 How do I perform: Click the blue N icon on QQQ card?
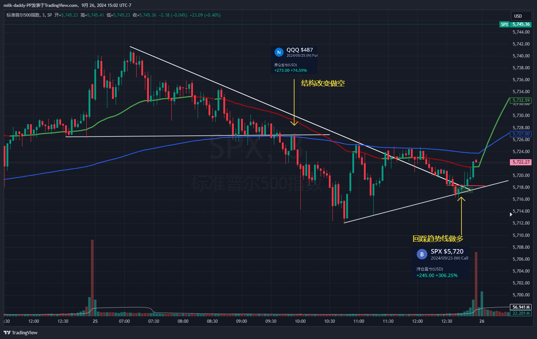point(279,52)
